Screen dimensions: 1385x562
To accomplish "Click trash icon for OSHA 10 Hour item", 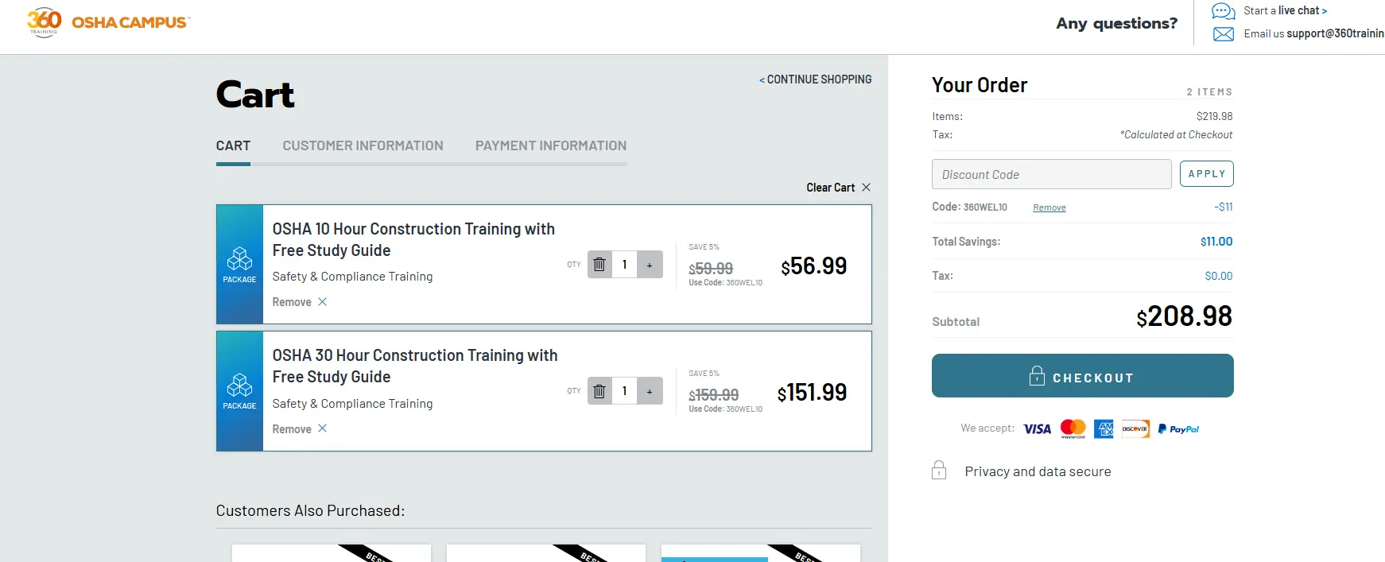I will (x=599, y=265).
